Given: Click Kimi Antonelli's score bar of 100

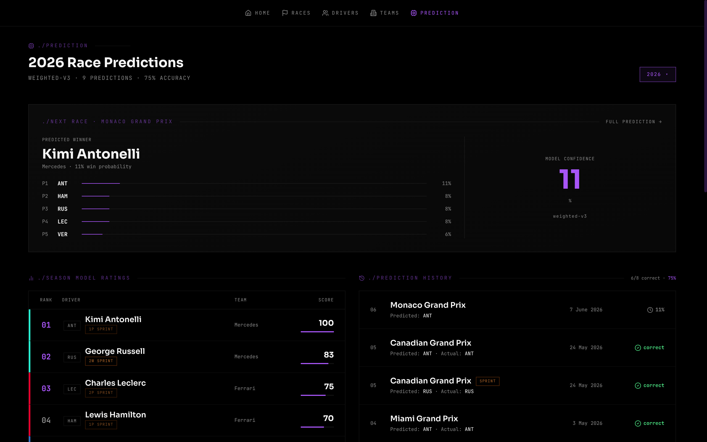Looking at the screenshot, I should [317, 332].
